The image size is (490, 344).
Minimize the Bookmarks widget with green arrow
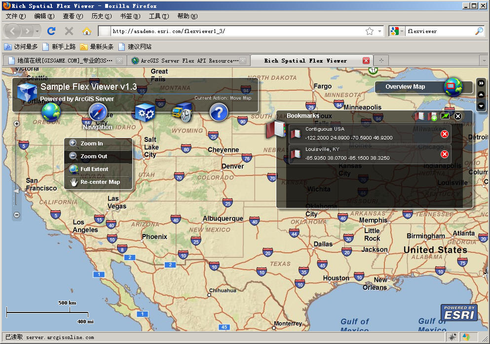click(445, 116)
